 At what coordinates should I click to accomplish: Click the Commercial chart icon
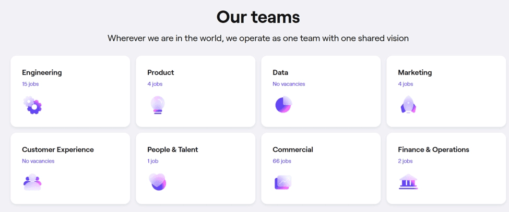click(283, 182)
